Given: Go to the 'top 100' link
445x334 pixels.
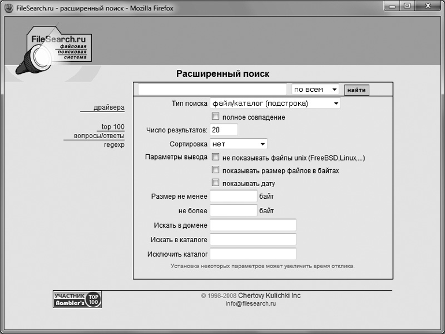Looking at the screenshot, I should (x=113, y=127).
